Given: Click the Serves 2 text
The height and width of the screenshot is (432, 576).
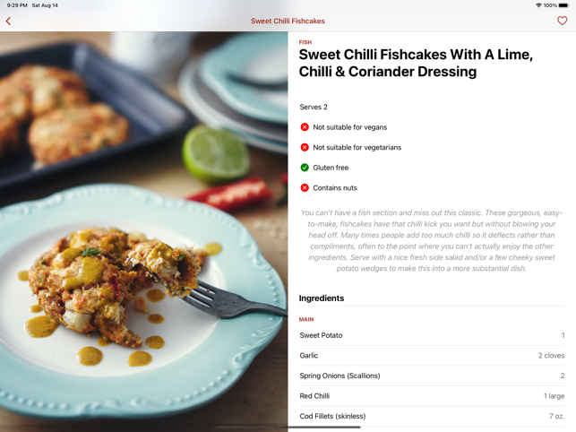Looking at the screenshot, I should [x=314, y=107].
